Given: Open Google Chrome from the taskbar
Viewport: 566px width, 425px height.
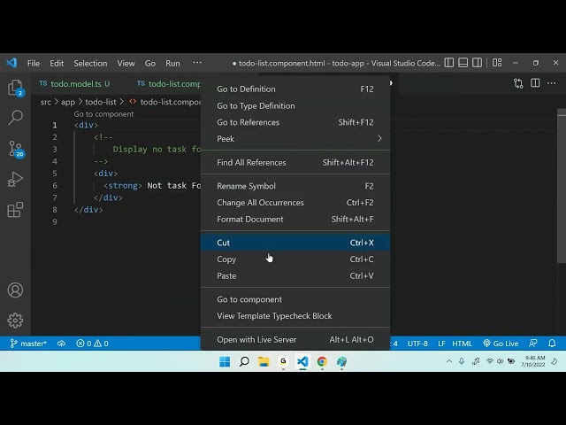Looking at the screenshot, I should point(322,361).
